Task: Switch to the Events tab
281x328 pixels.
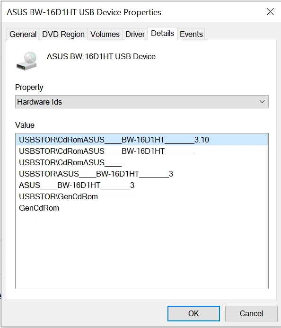Action: click(191, 34)
